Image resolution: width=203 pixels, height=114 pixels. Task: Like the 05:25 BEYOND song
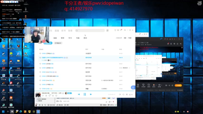tap(40, 76)
